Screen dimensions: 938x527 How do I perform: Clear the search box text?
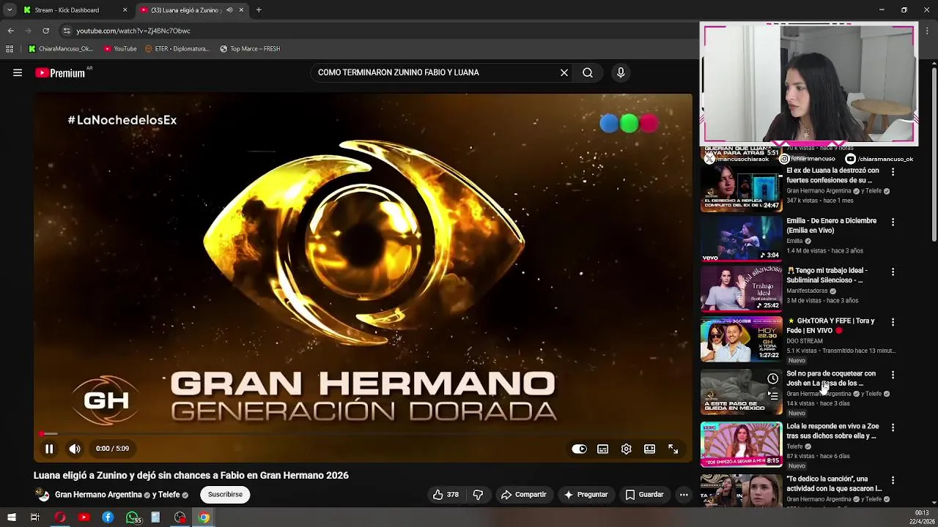point(564,72)
